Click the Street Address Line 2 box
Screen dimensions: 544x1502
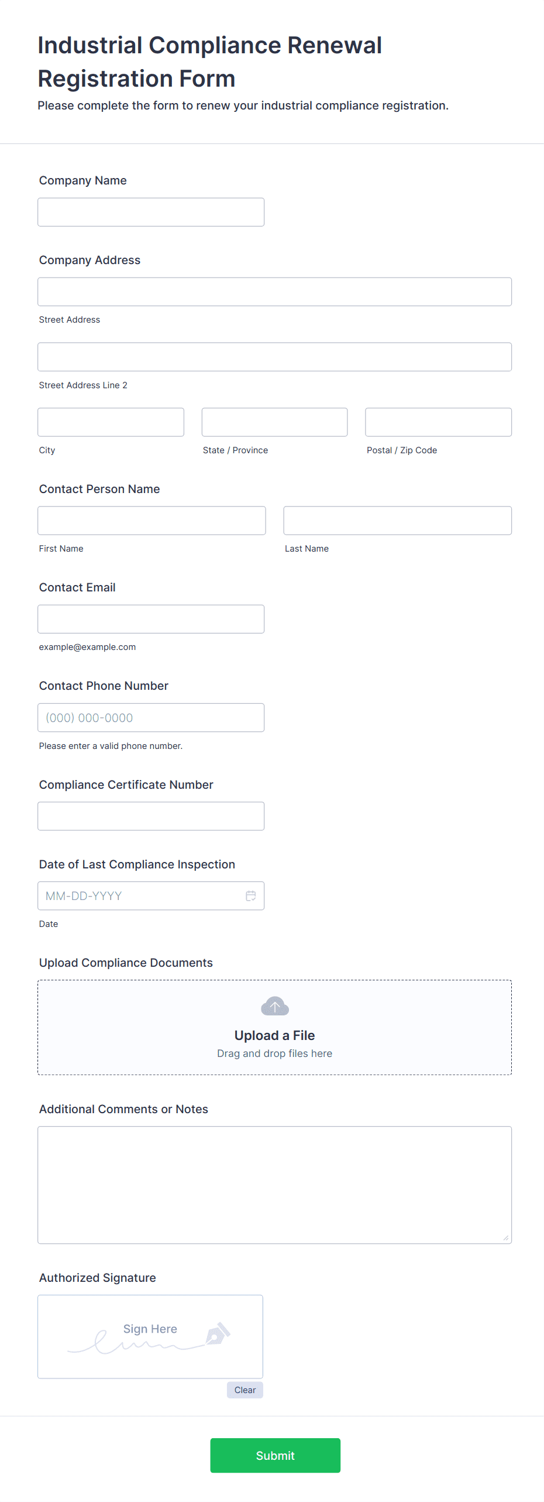(x=274, y=357)
